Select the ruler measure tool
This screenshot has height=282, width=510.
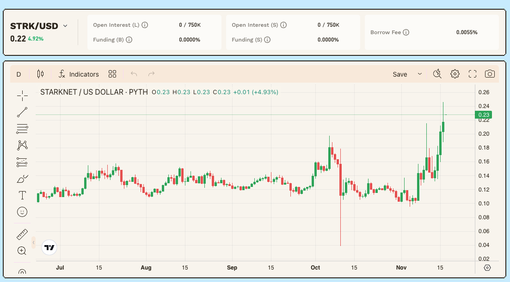[x=22, y=234]
